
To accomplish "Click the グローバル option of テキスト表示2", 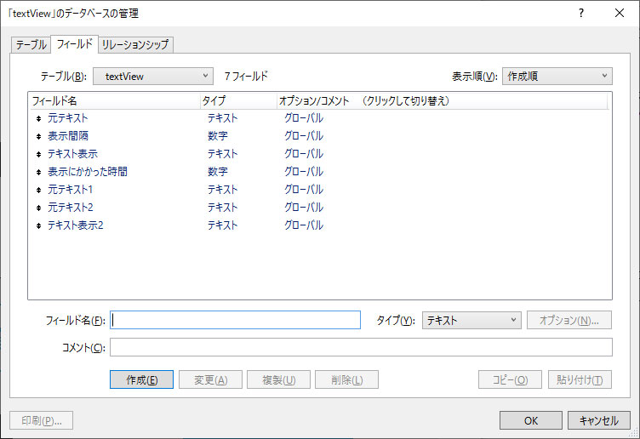I will [304, 225].
